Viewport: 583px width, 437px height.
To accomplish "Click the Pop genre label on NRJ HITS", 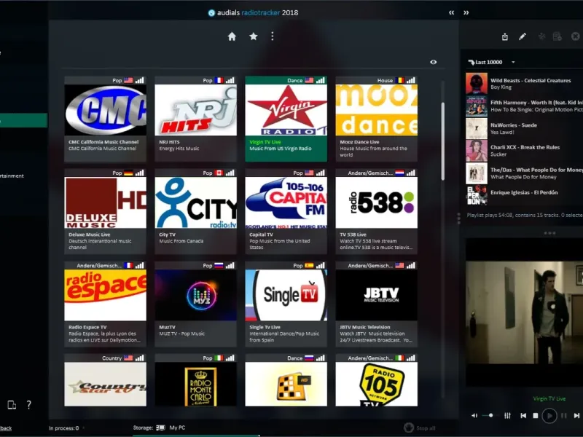I will (208, 80).
